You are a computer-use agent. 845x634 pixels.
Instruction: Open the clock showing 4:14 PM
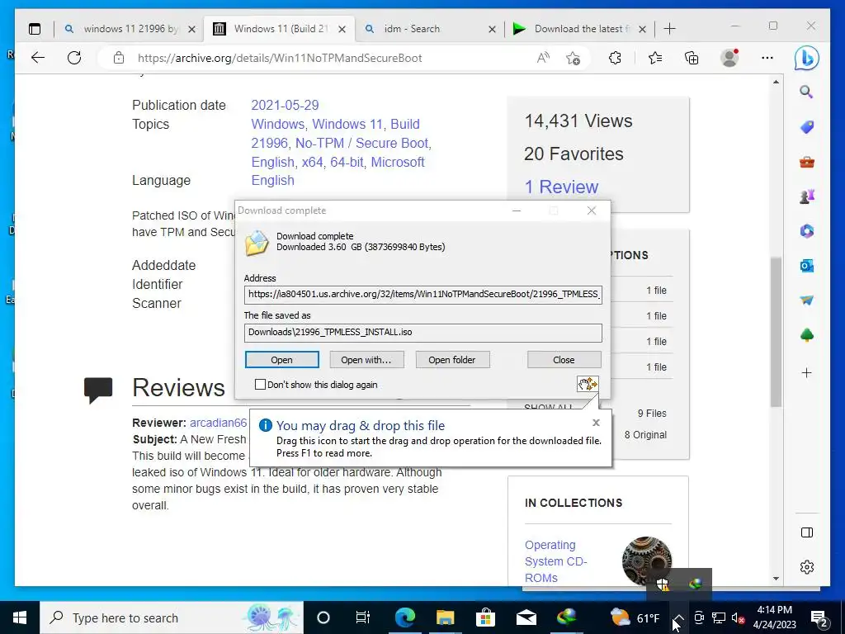click(x=774, y=617)
